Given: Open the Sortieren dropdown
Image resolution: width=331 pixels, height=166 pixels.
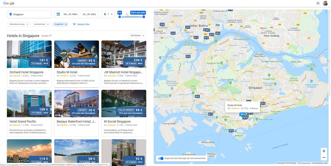Looking at the screenshot, I should [137, 36].
